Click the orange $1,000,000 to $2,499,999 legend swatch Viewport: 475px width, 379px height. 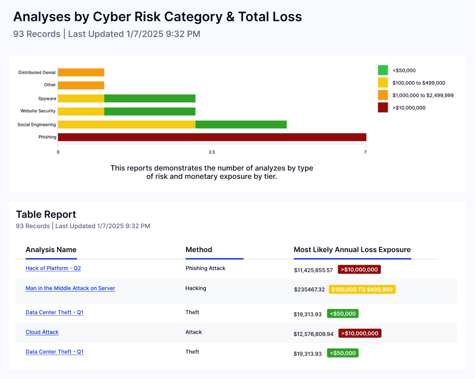click(x=383, y=95)
